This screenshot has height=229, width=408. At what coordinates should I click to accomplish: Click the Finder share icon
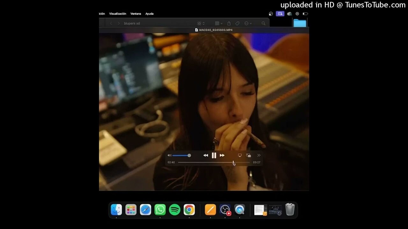229,23
